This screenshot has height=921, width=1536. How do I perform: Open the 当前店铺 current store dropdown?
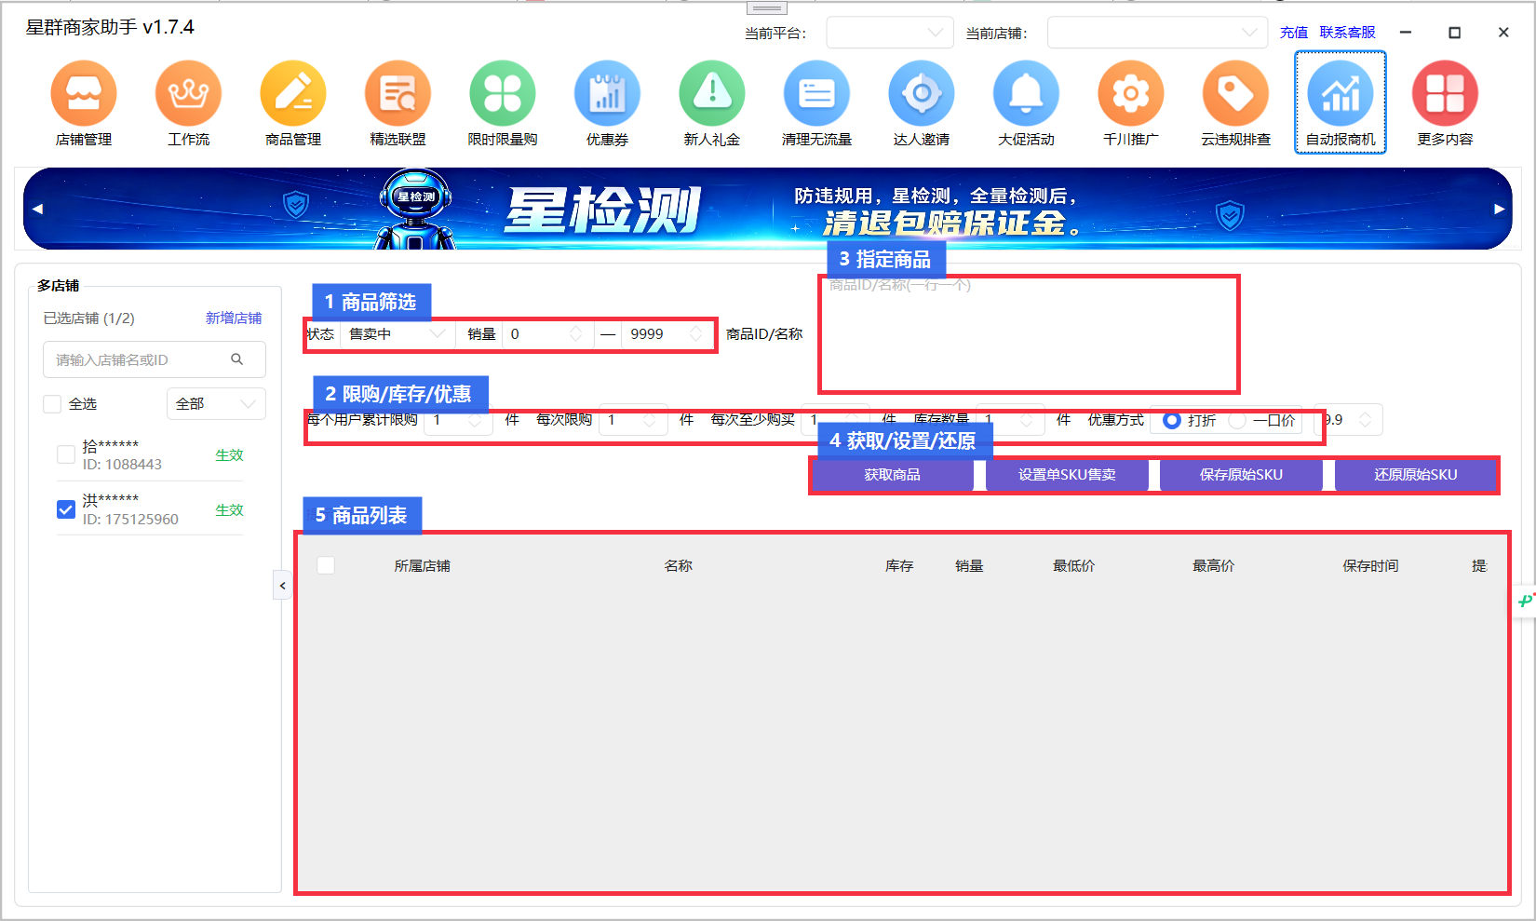(1157, 33)
